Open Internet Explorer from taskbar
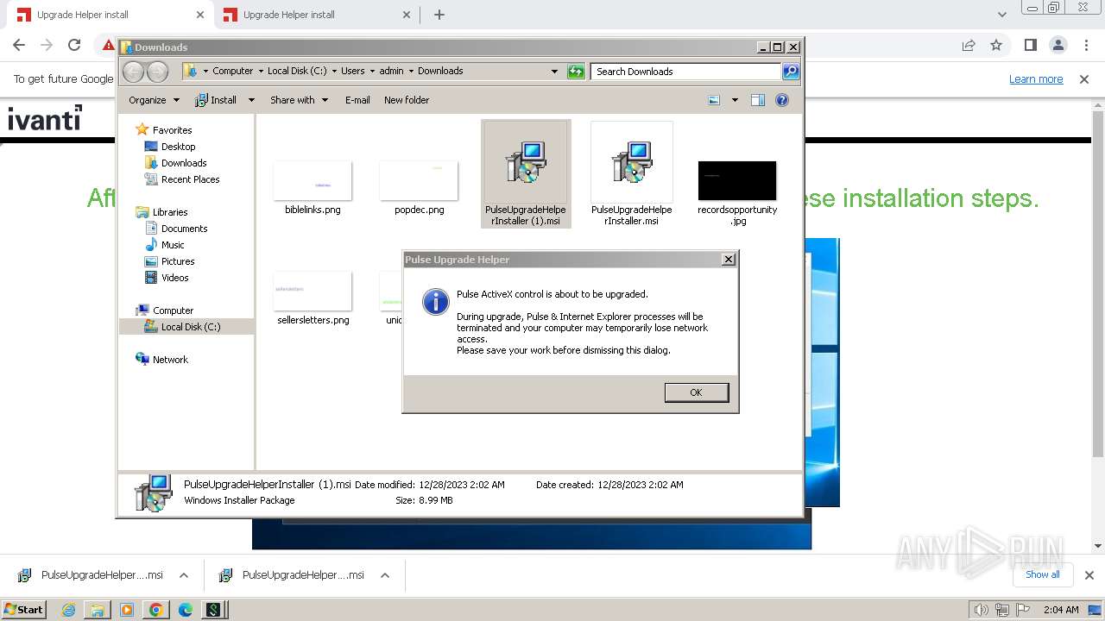Image resolution: width=1105 pixels, height=621 pixels. click(x=68, y=610)
